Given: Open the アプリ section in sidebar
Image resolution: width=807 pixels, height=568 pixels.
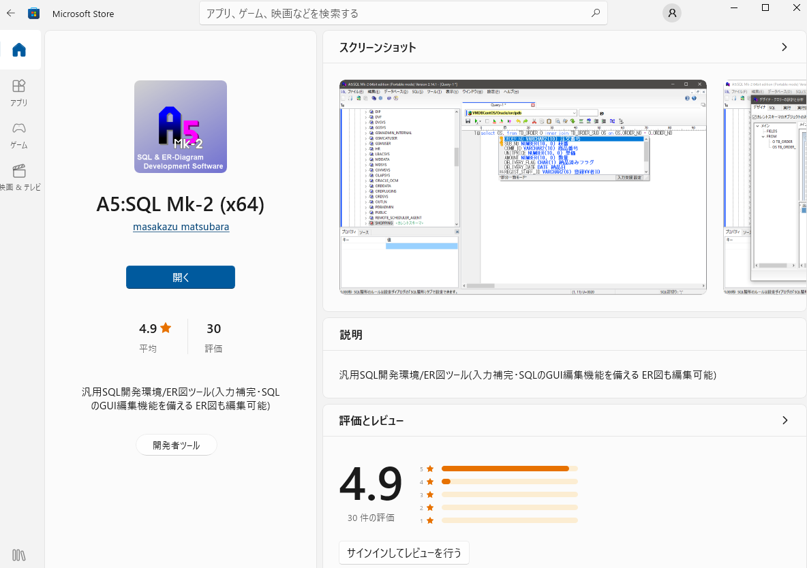Looking at the screenshot, I should click(19, 93).
